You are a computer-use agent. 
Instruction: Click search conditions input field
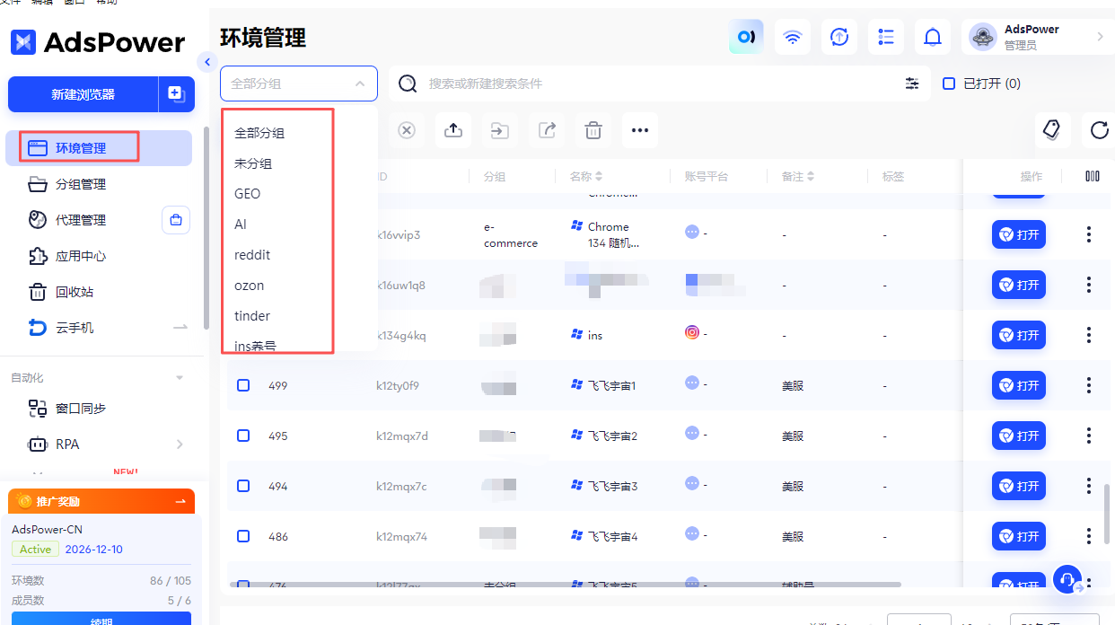(660, 84)
